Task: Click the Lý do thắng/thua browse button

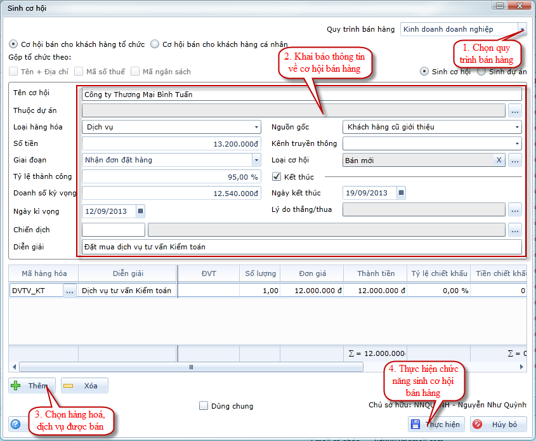Action: pyautogui.click(x=514, y=209)
